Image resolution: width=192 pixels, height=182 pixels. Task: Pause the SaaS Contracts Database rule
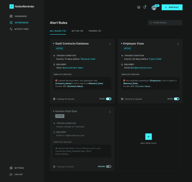tap(109, 99)
